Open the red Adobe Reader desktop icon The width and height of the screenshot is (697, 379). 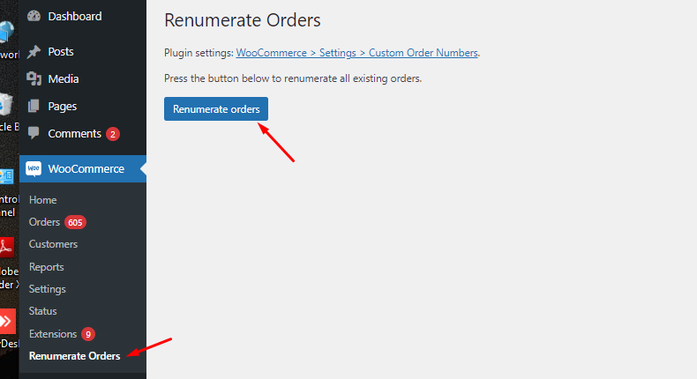tap(7, 248)
